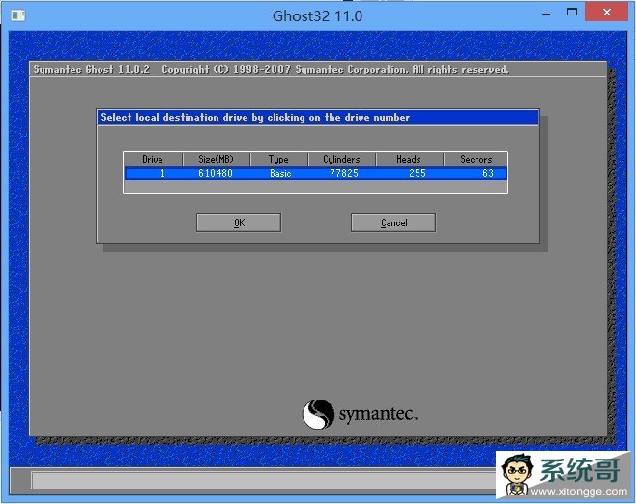Click the Symantec Ghost 11.0.2 copyright header
The width and height of the screenshot is (636, 504).
coord(271,70)
